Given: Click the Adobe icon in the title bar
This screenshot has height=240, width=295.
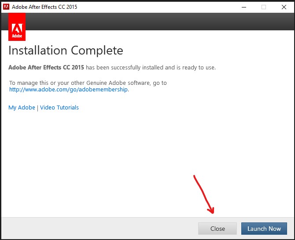Looking at the screenshot, I should (x=6, y=7).
